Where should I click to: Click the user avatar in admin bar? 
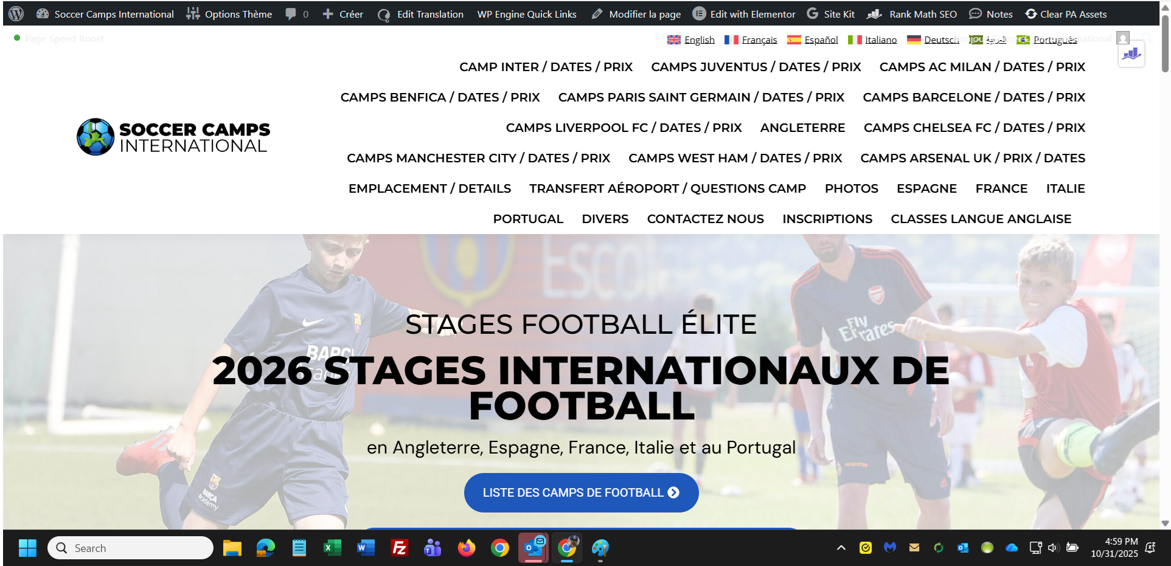pos(1123,38)
